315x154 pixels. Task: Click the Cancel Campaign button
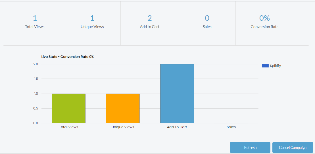[x=293, y=147]
